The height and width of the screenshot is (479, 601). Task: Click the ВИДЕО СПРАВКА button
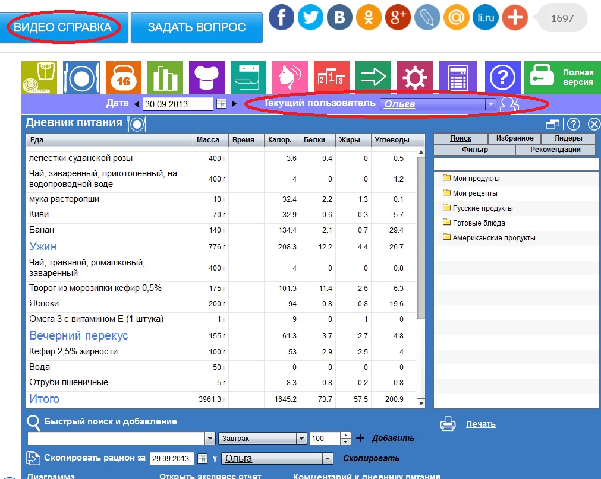point(63,27)
